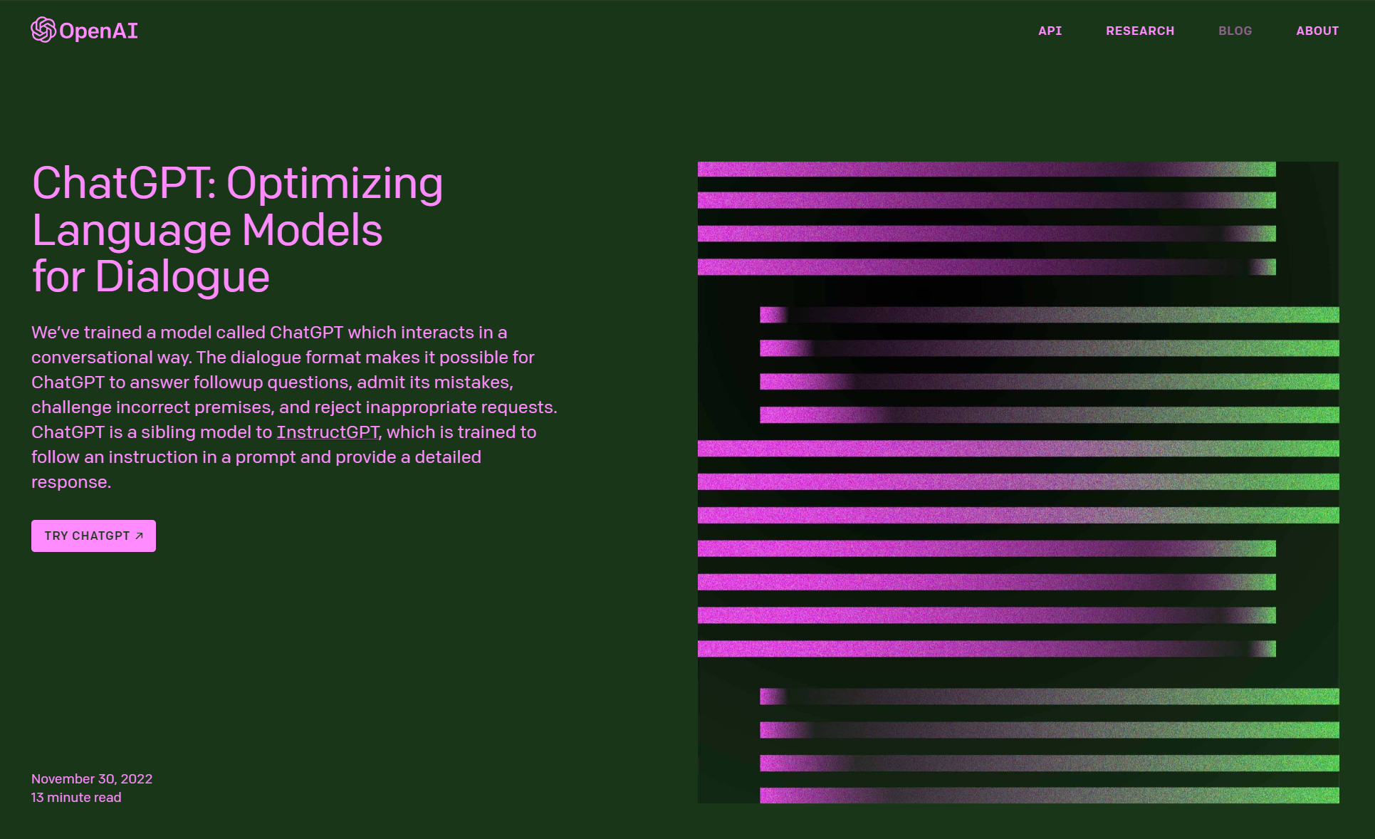The height and width of the screenshot is (839, 1375).
Task: Click the bottommost stripe of the illustration
Action: pyautogui.click(x=1049, y=795)
